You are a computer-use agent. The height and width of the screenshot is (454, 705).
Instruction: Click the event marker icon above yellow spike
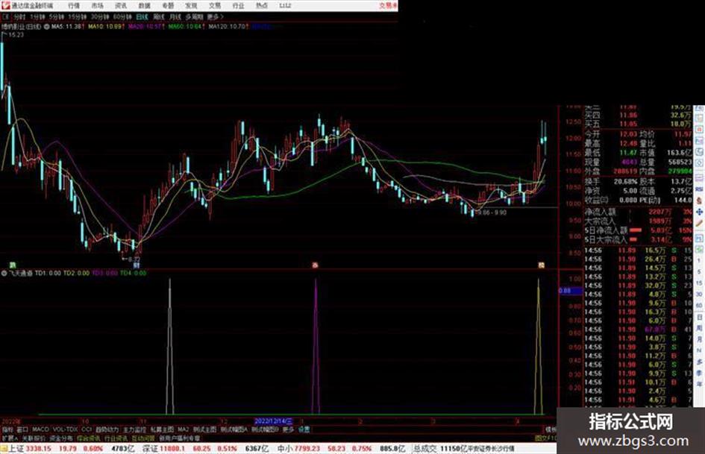tap(542, 265)
